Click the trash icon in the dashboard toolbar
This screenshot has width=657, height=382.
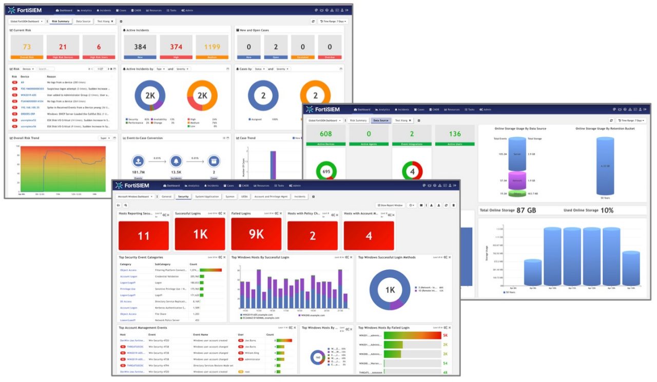[453, 205]
